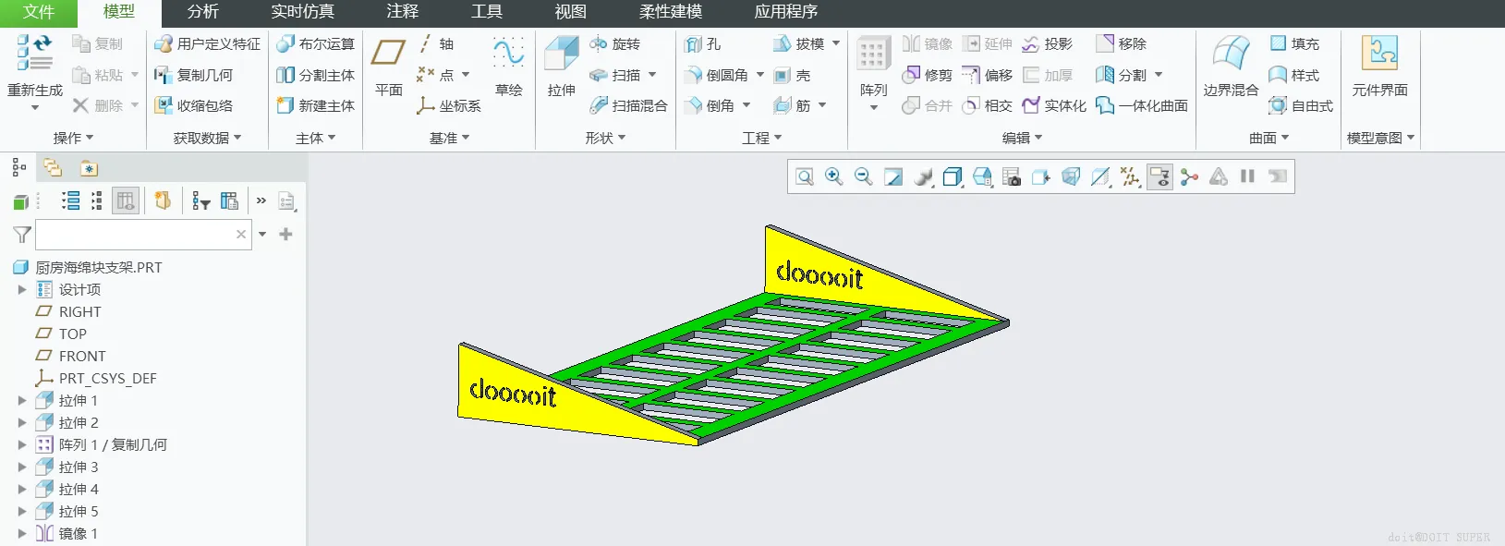Screen dimensions: 1505x546
Task: Click the Collapse All tree icon
Action: tap(97, 200)
